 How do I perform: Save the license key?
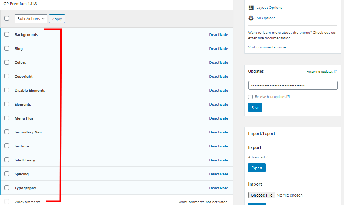click(255, 107)
